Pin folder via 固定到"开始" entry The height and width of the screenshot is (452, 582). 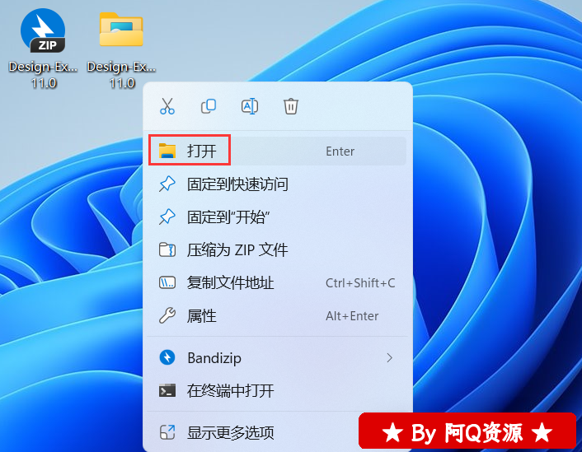coord(277,217)
